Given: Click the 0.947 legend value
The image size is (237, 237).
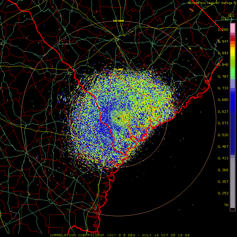Looking at the screenshot, I should (x=223, y=41).
